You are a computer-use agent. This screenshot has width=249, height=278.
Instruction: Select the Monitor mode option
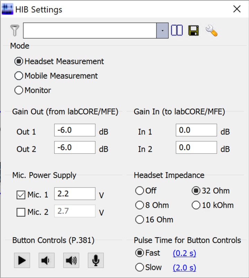[x=19, y=90]
